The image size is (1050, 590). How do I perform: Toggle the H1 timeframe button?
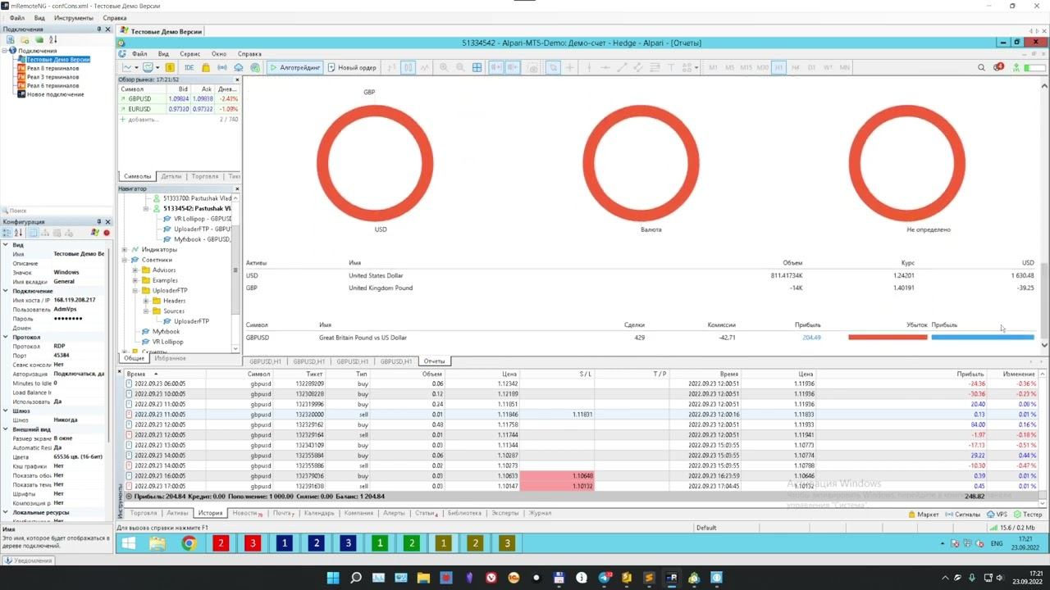click(778, 67)
